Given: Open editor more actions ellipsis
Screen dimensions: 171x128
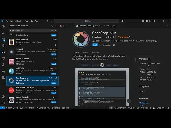Looking at the screenshot, I should [x=168, y=26].
